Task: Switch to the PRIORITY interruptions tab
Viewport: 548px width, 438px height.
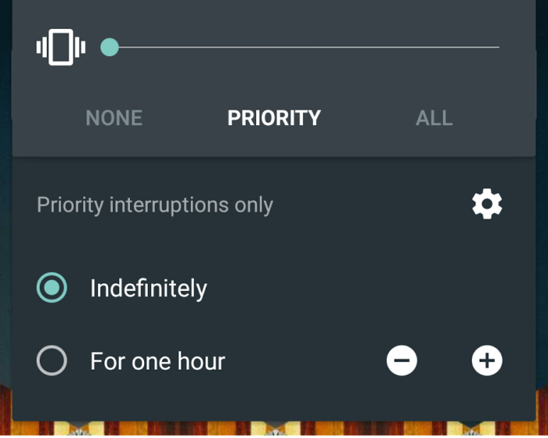Action: [274, 118]
